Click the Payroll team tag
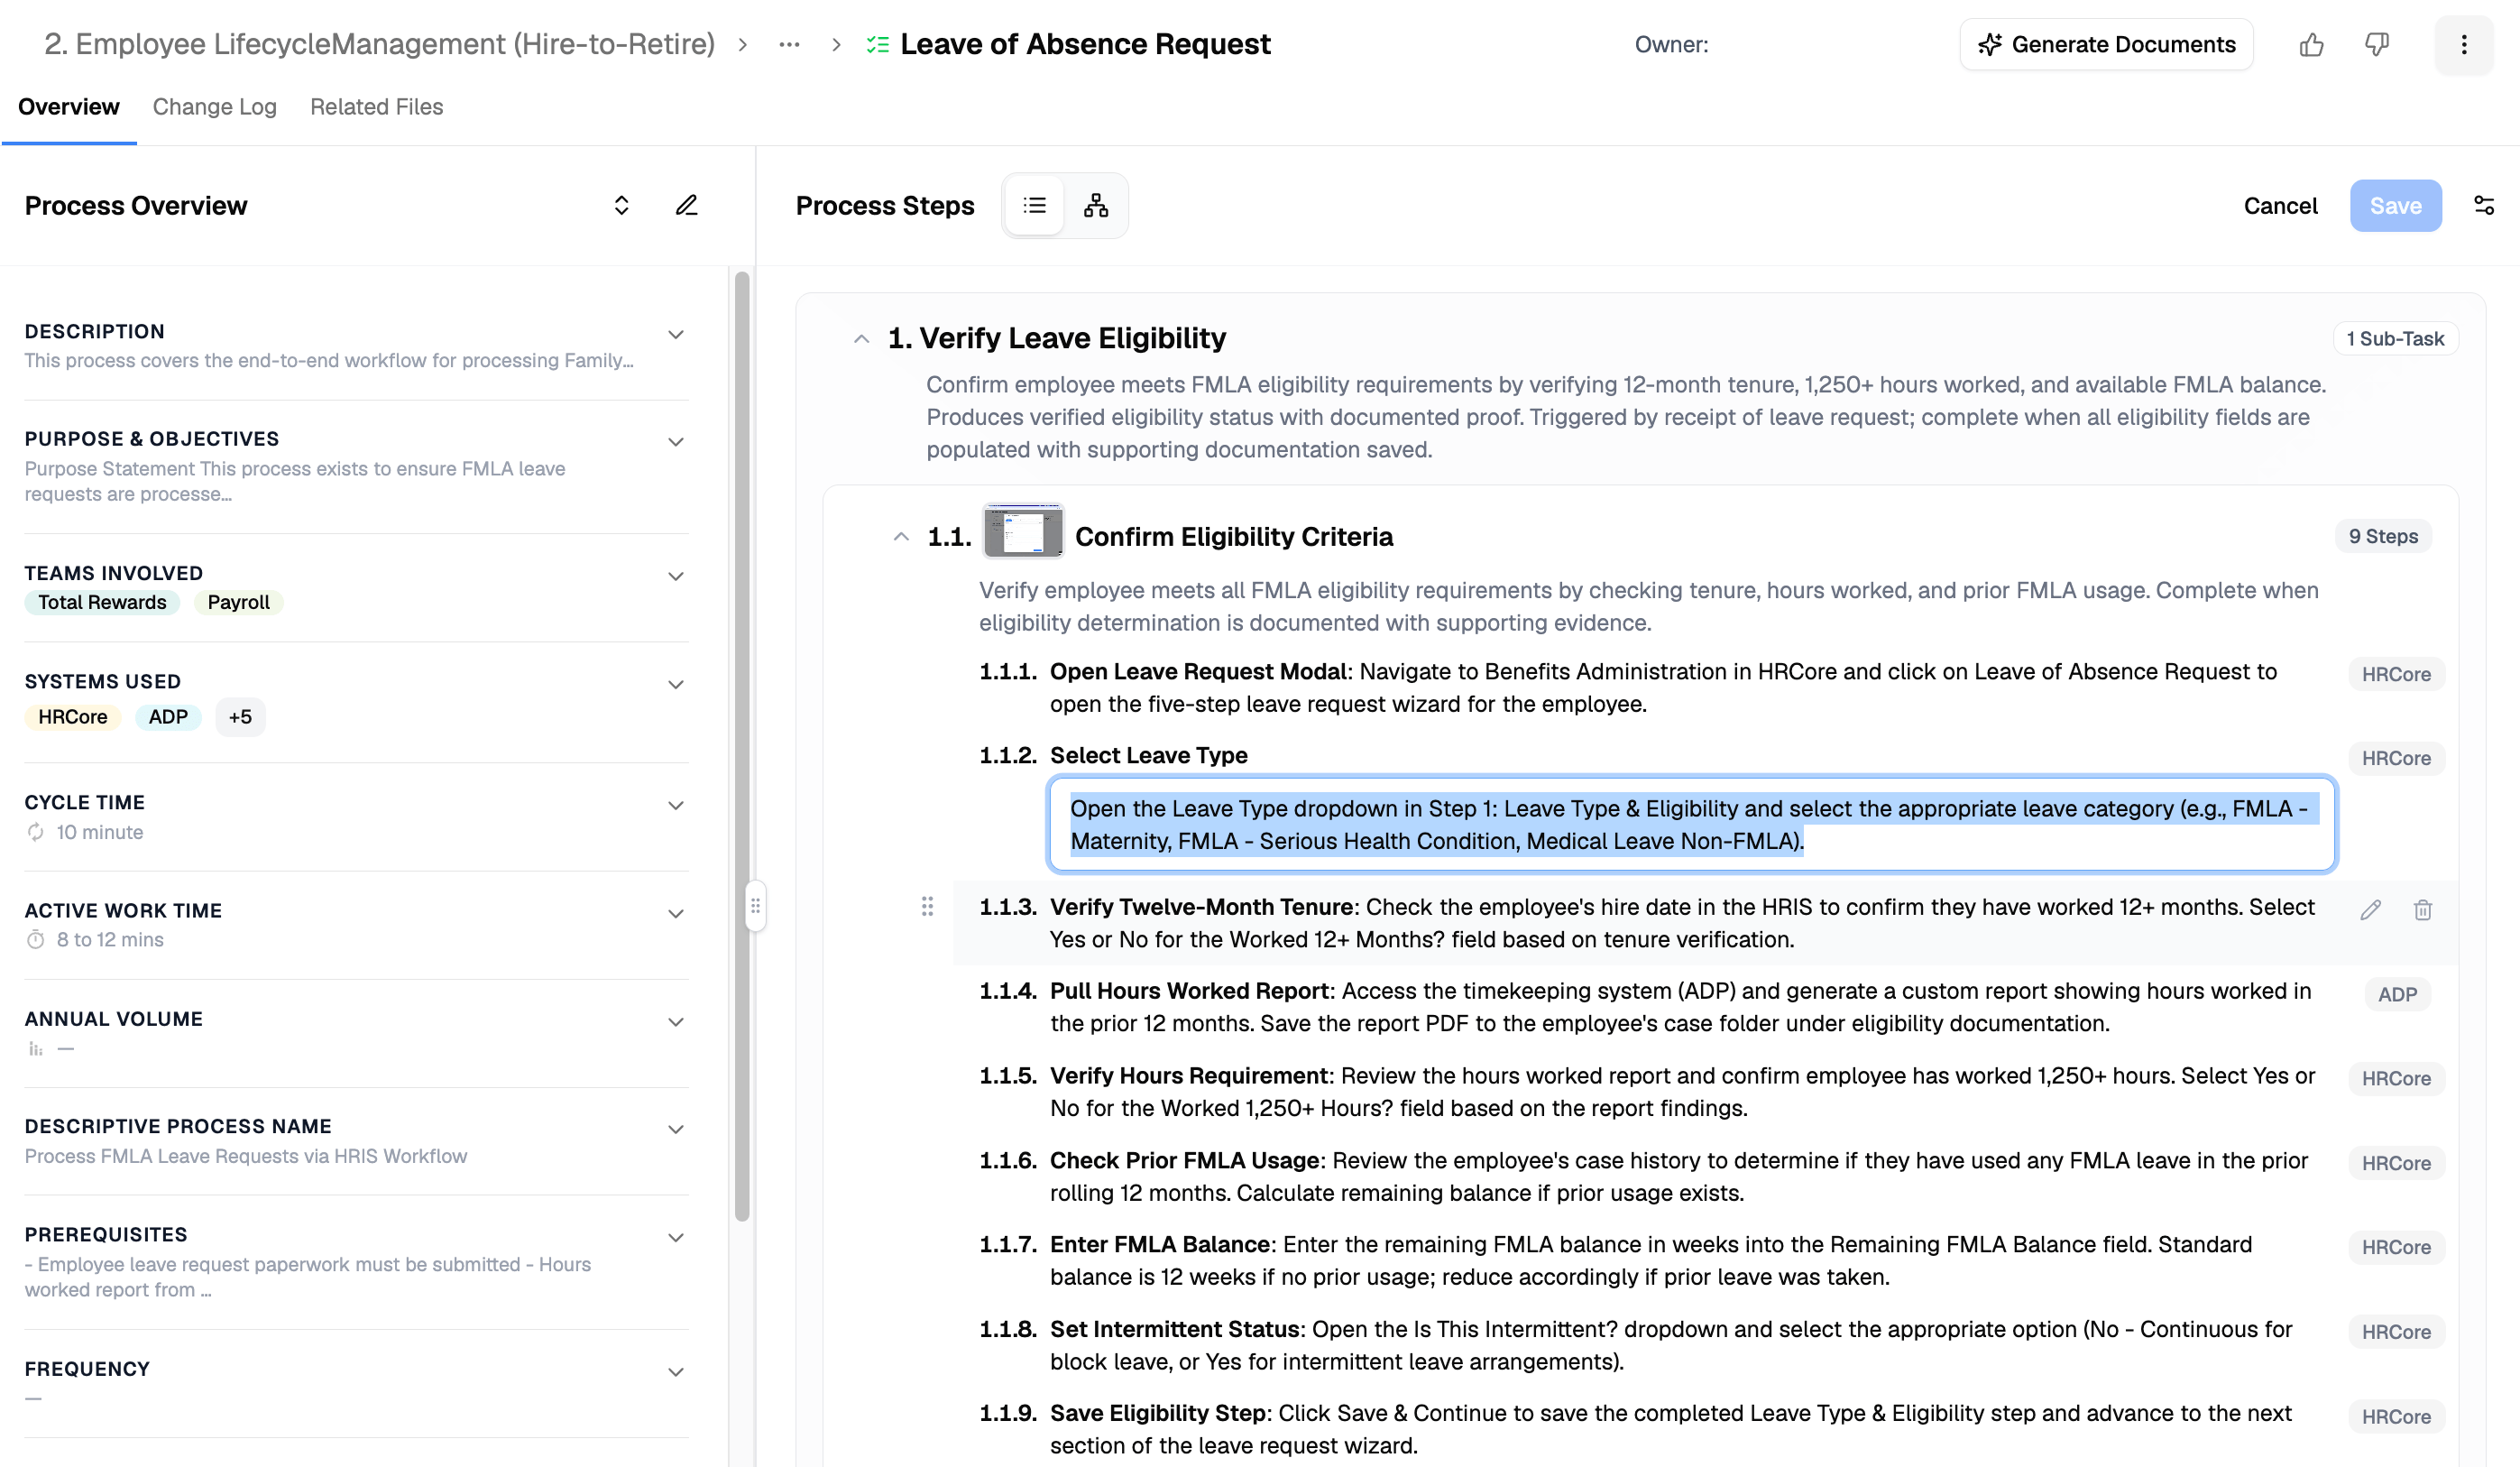The height and width of the screenshot is (1467, 2520). [x=238, y=602]
